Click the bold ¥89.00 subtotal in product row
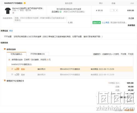Screen dimensions: 137x113 tap(130, 10)
